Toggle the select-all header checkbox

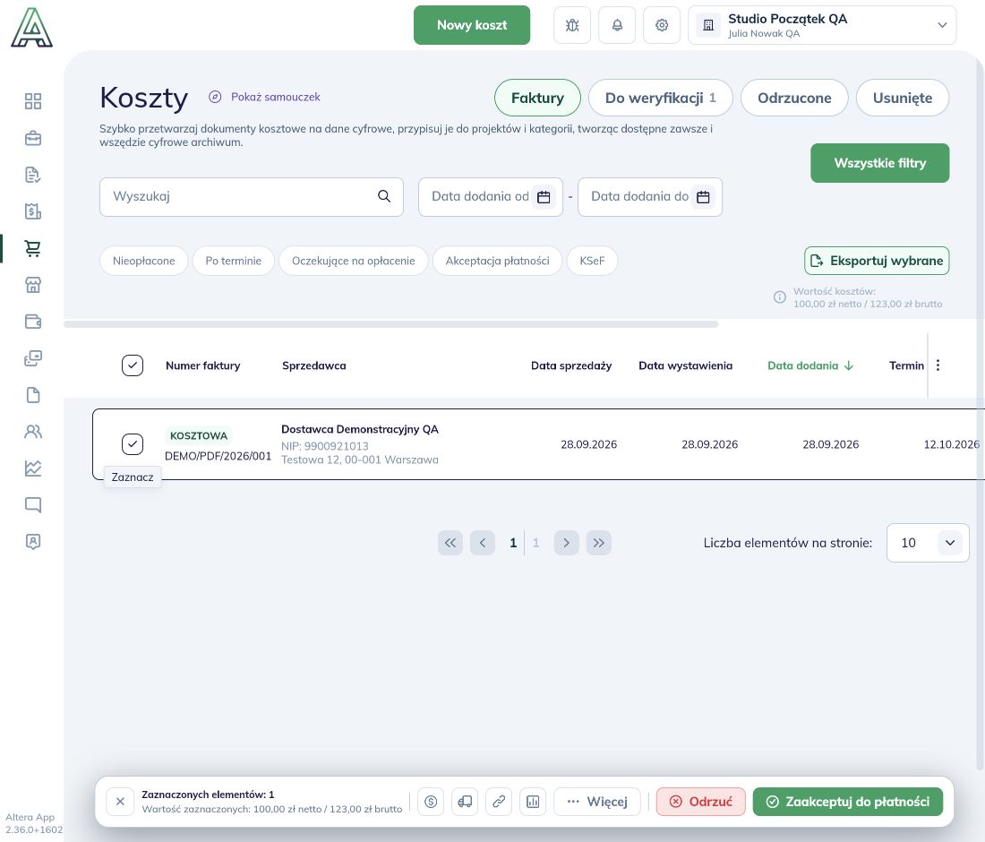(133, 365)
